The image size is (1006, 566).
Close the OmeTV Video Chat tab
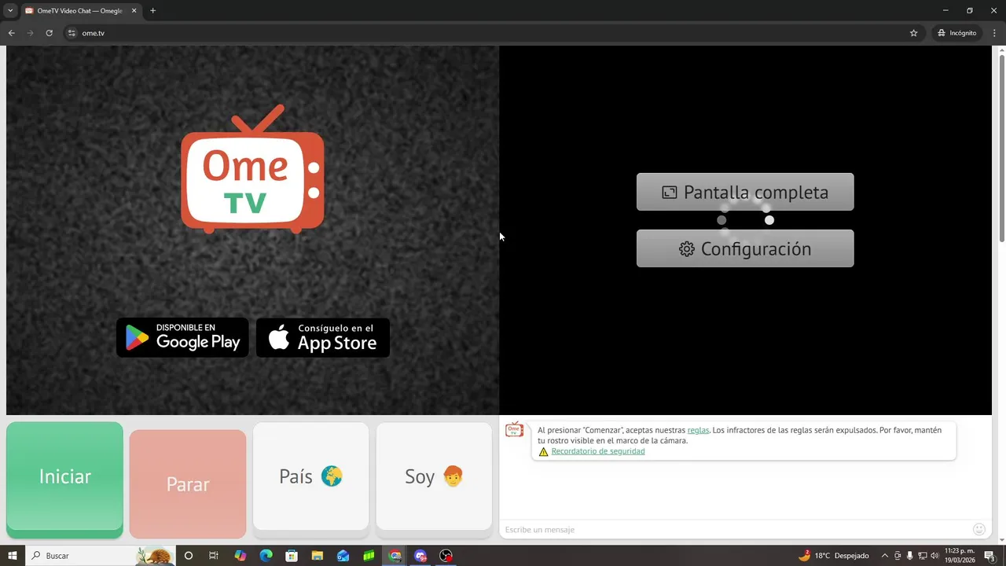coord(134,11)
